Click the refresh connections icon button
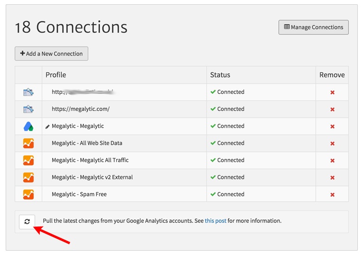 [x=27, y=221]
